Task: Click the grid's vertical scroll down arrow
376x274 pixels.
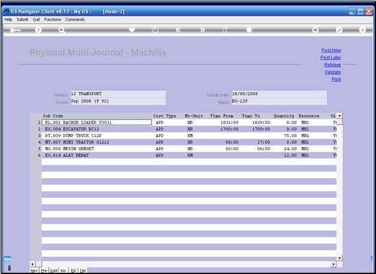Action: pos(339,258)
